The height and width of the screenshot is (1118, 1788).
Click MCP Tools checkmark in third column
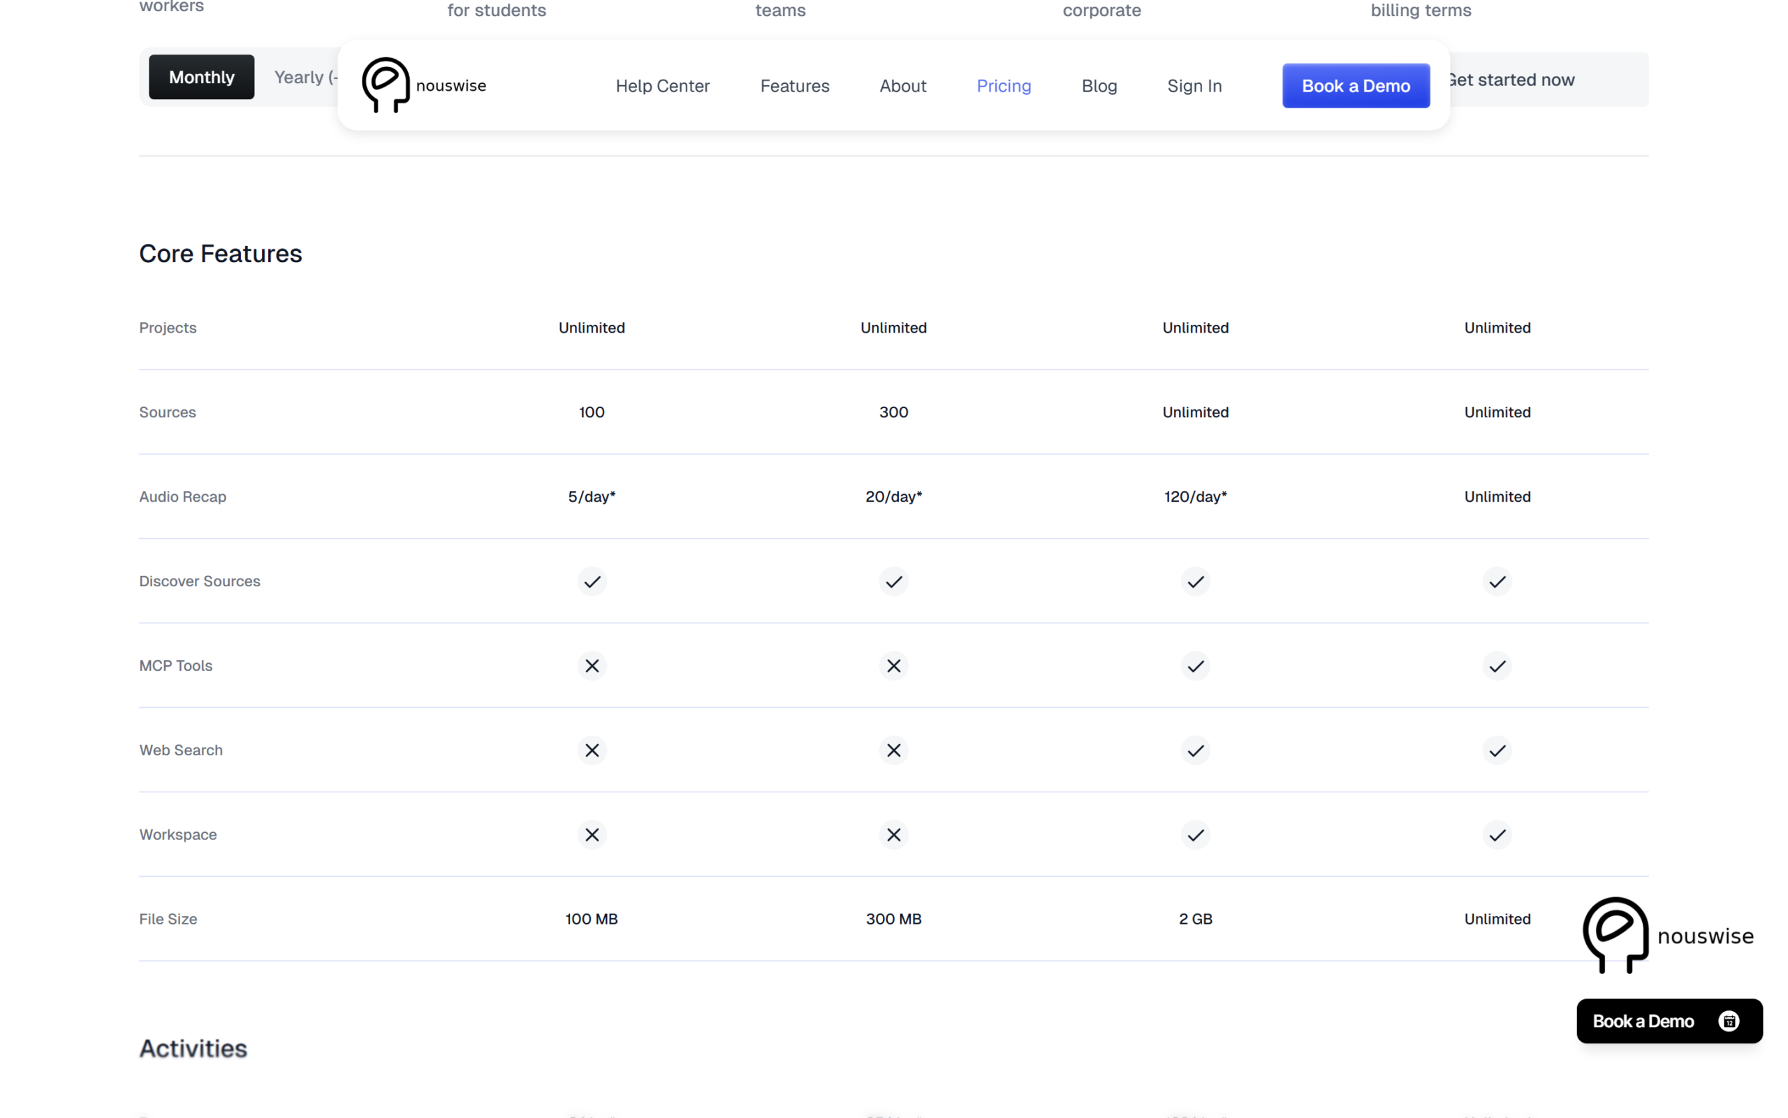point(1195,665)
